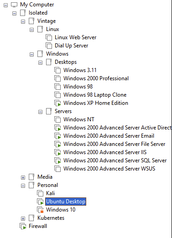
Task: Collapse the Windows folder
Action: point(31,55)
